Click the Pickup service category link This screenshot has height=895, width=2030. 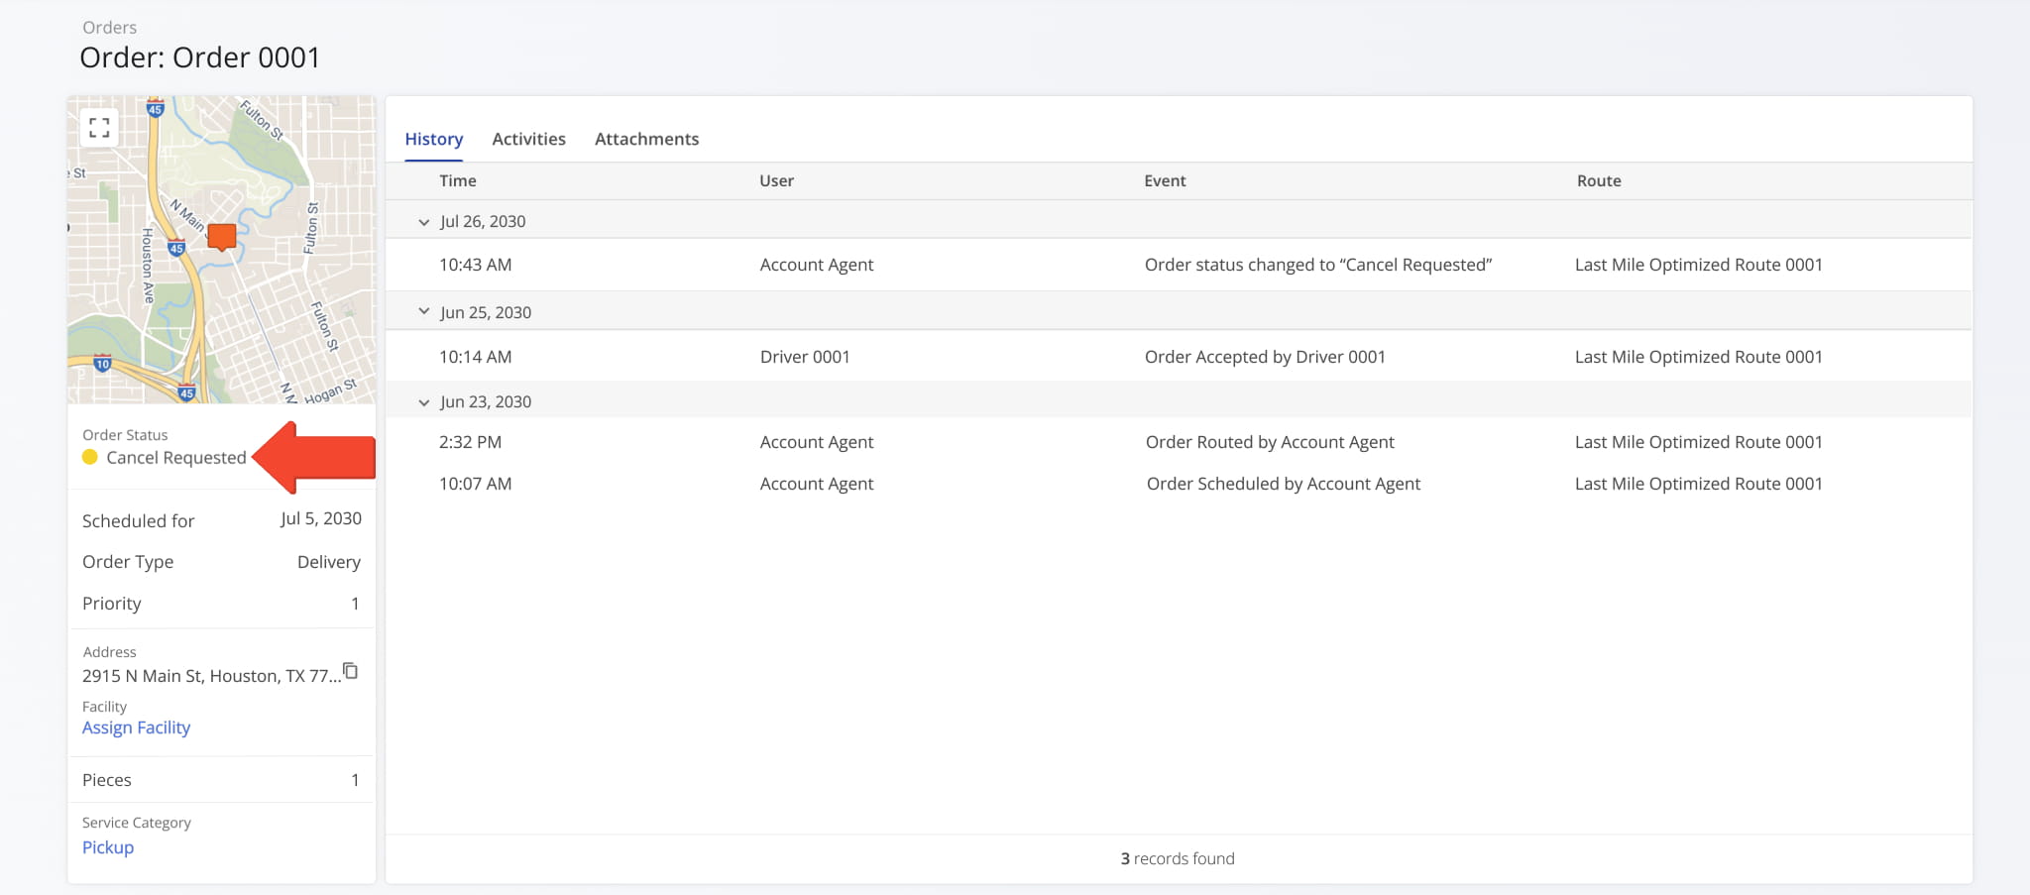(107, 847)
